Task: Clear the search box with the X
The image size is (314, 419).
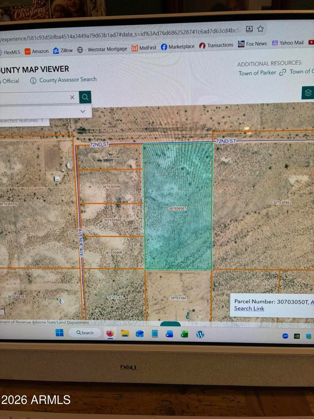Action: point(72,97)
